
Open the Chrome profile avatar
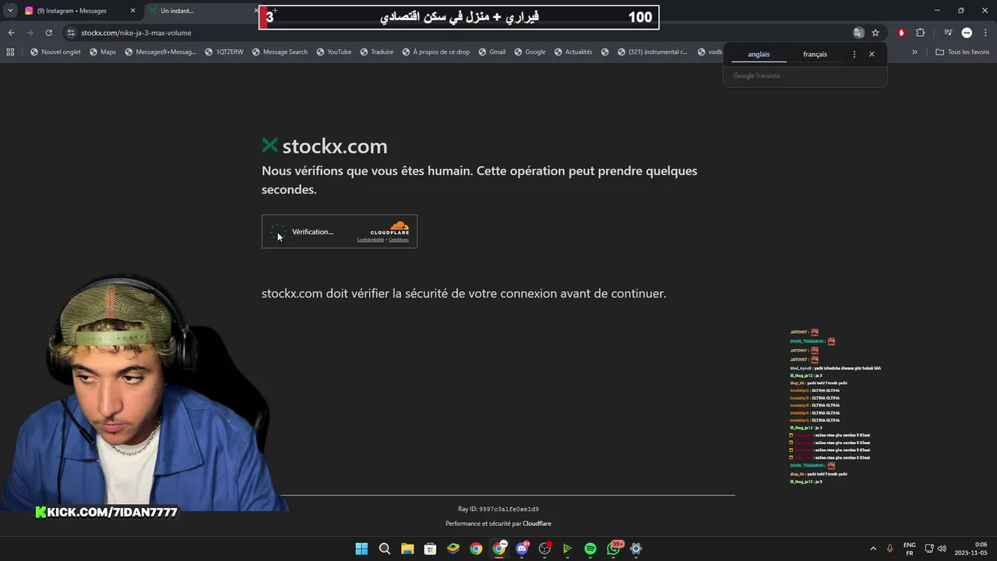967,33
